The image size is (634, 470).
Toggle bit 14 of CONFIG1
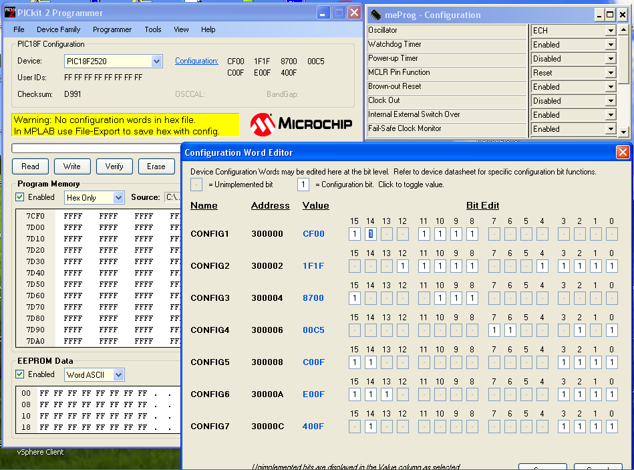[x=369, y=234]
